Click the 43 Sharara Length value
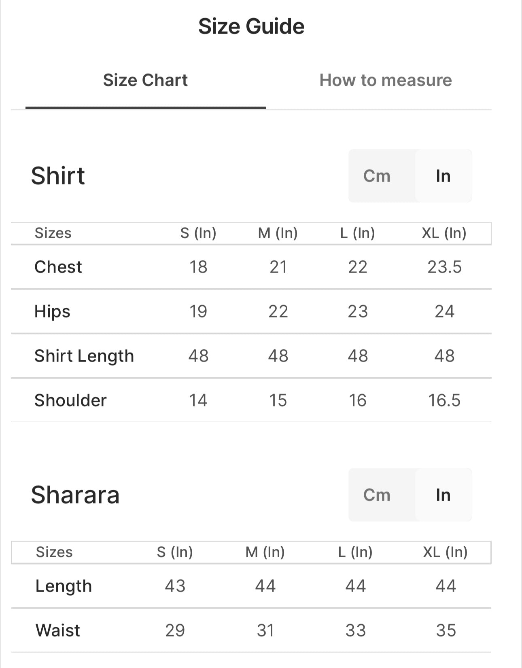Screen dimensions: 522x668 pos(175,586)
